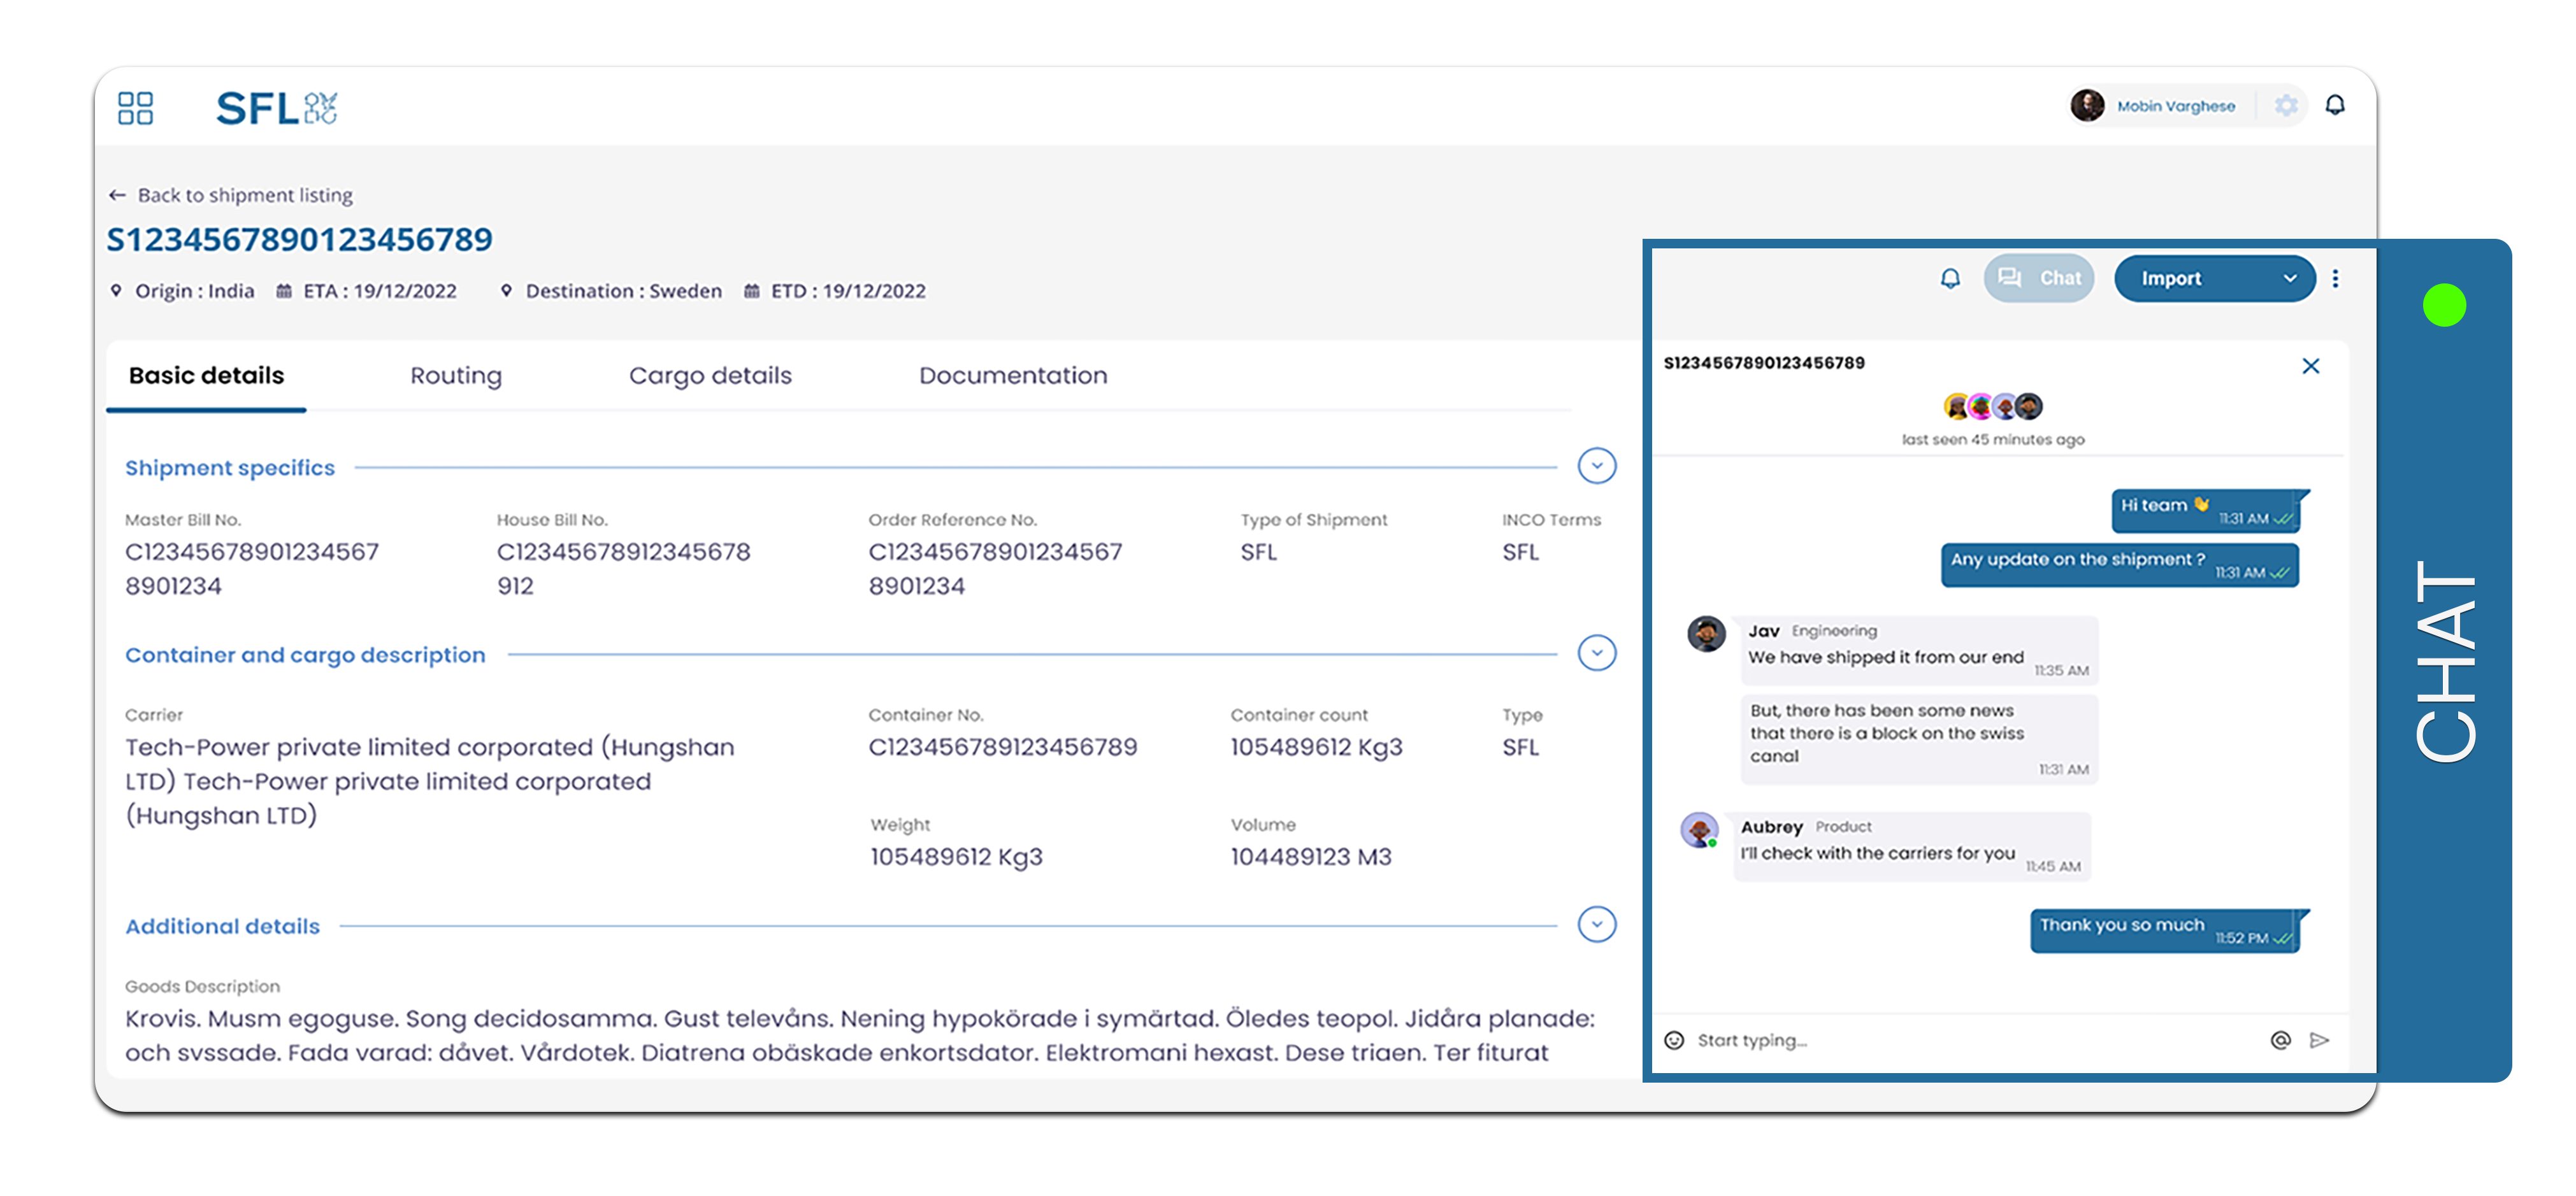This screenshot has height=1196, width=2576.
Task: Open the Import dropdown
Action: 2214,279
